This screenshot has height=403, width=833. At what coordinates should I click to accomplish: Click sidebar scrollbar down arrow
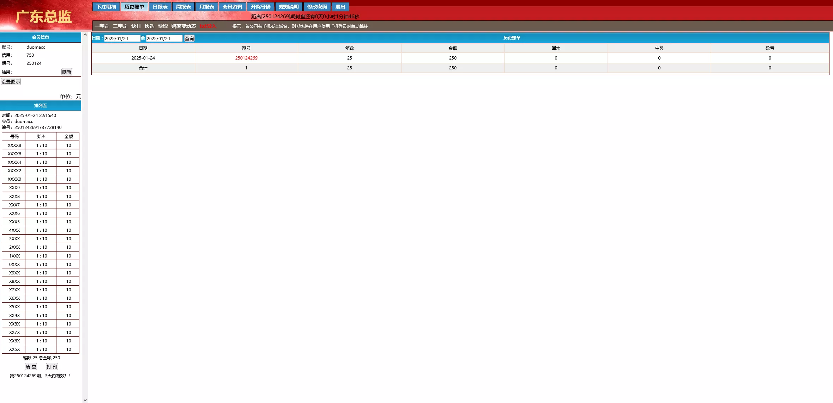coord(85,400)
